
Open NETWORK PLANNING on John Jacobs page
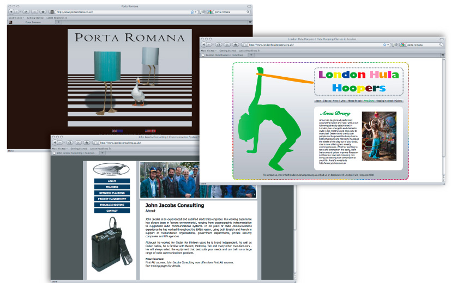pyautogui.click(x=112, y=193)
